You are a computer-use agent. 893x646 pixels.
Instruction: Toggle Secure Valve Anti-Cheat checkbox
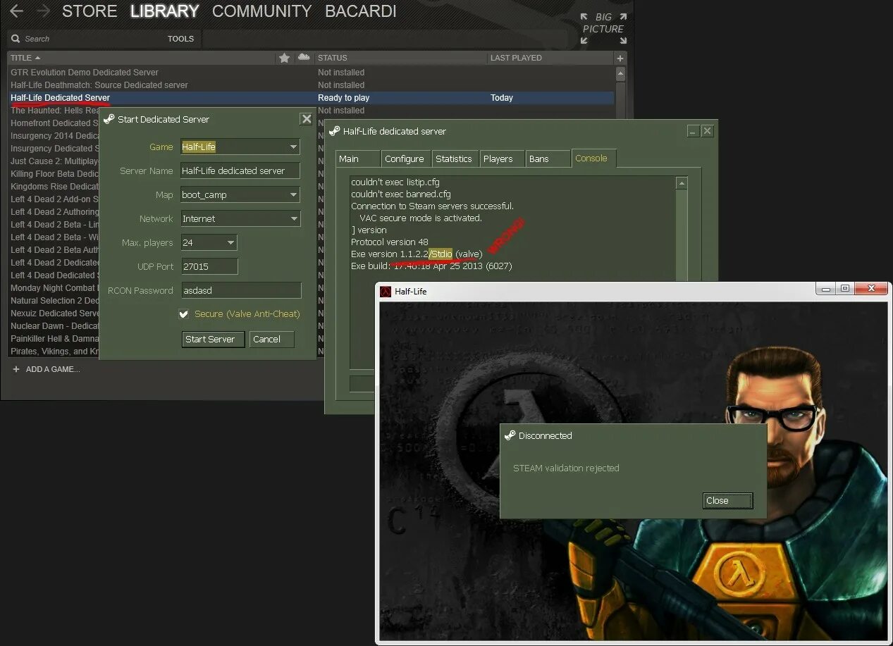184,314
